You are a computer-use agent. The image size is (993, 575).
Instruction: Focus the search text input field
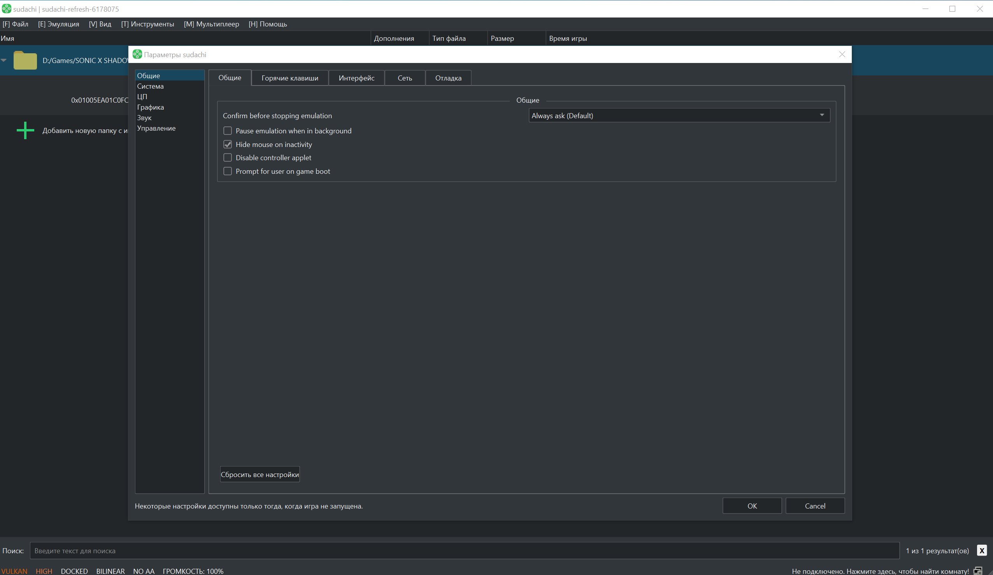click(x=465, y=551)
